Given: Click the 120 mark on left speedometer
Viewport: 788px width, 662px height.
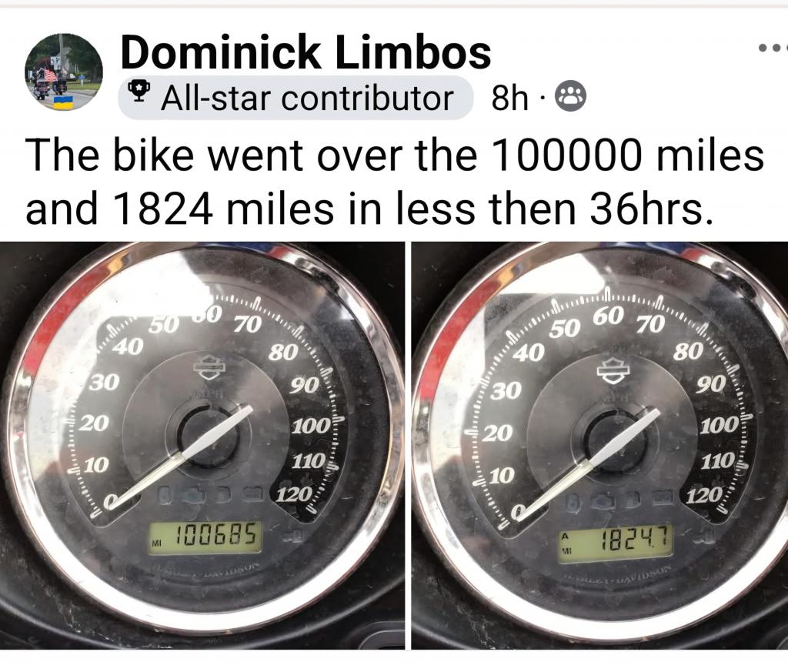Looking at the screenshot, I should tap(295, 495).
